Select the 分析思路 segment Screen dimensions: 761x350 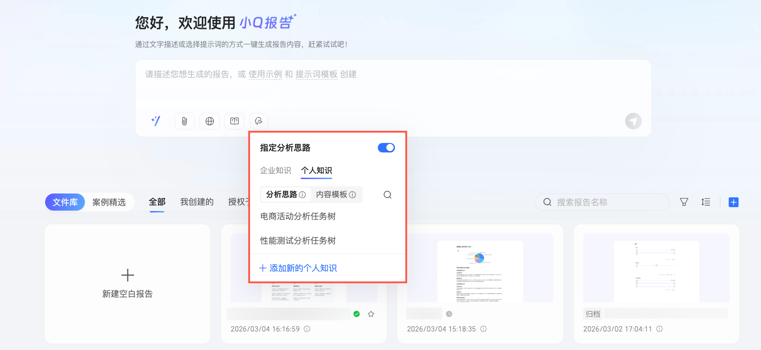click(x=286, y=194)
